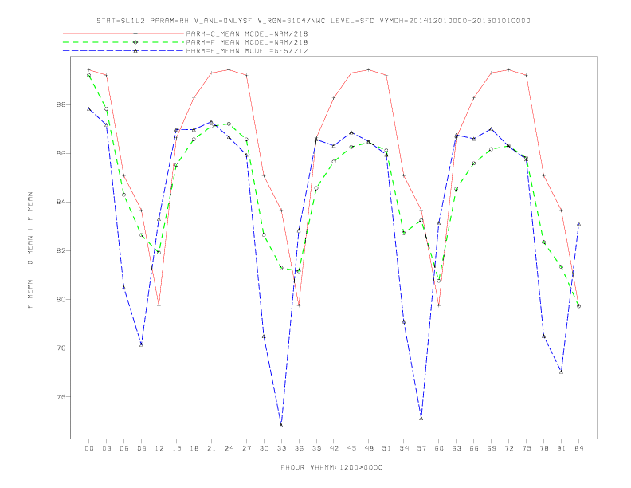Click x-axis tick label 18

[194, 448]
